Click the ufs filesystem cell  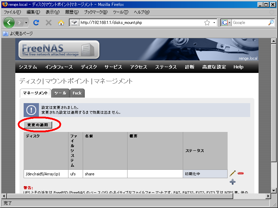click(75, 174)
